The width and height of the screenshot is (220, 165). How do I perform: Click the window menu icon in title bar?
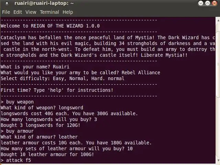click(7, 3)
